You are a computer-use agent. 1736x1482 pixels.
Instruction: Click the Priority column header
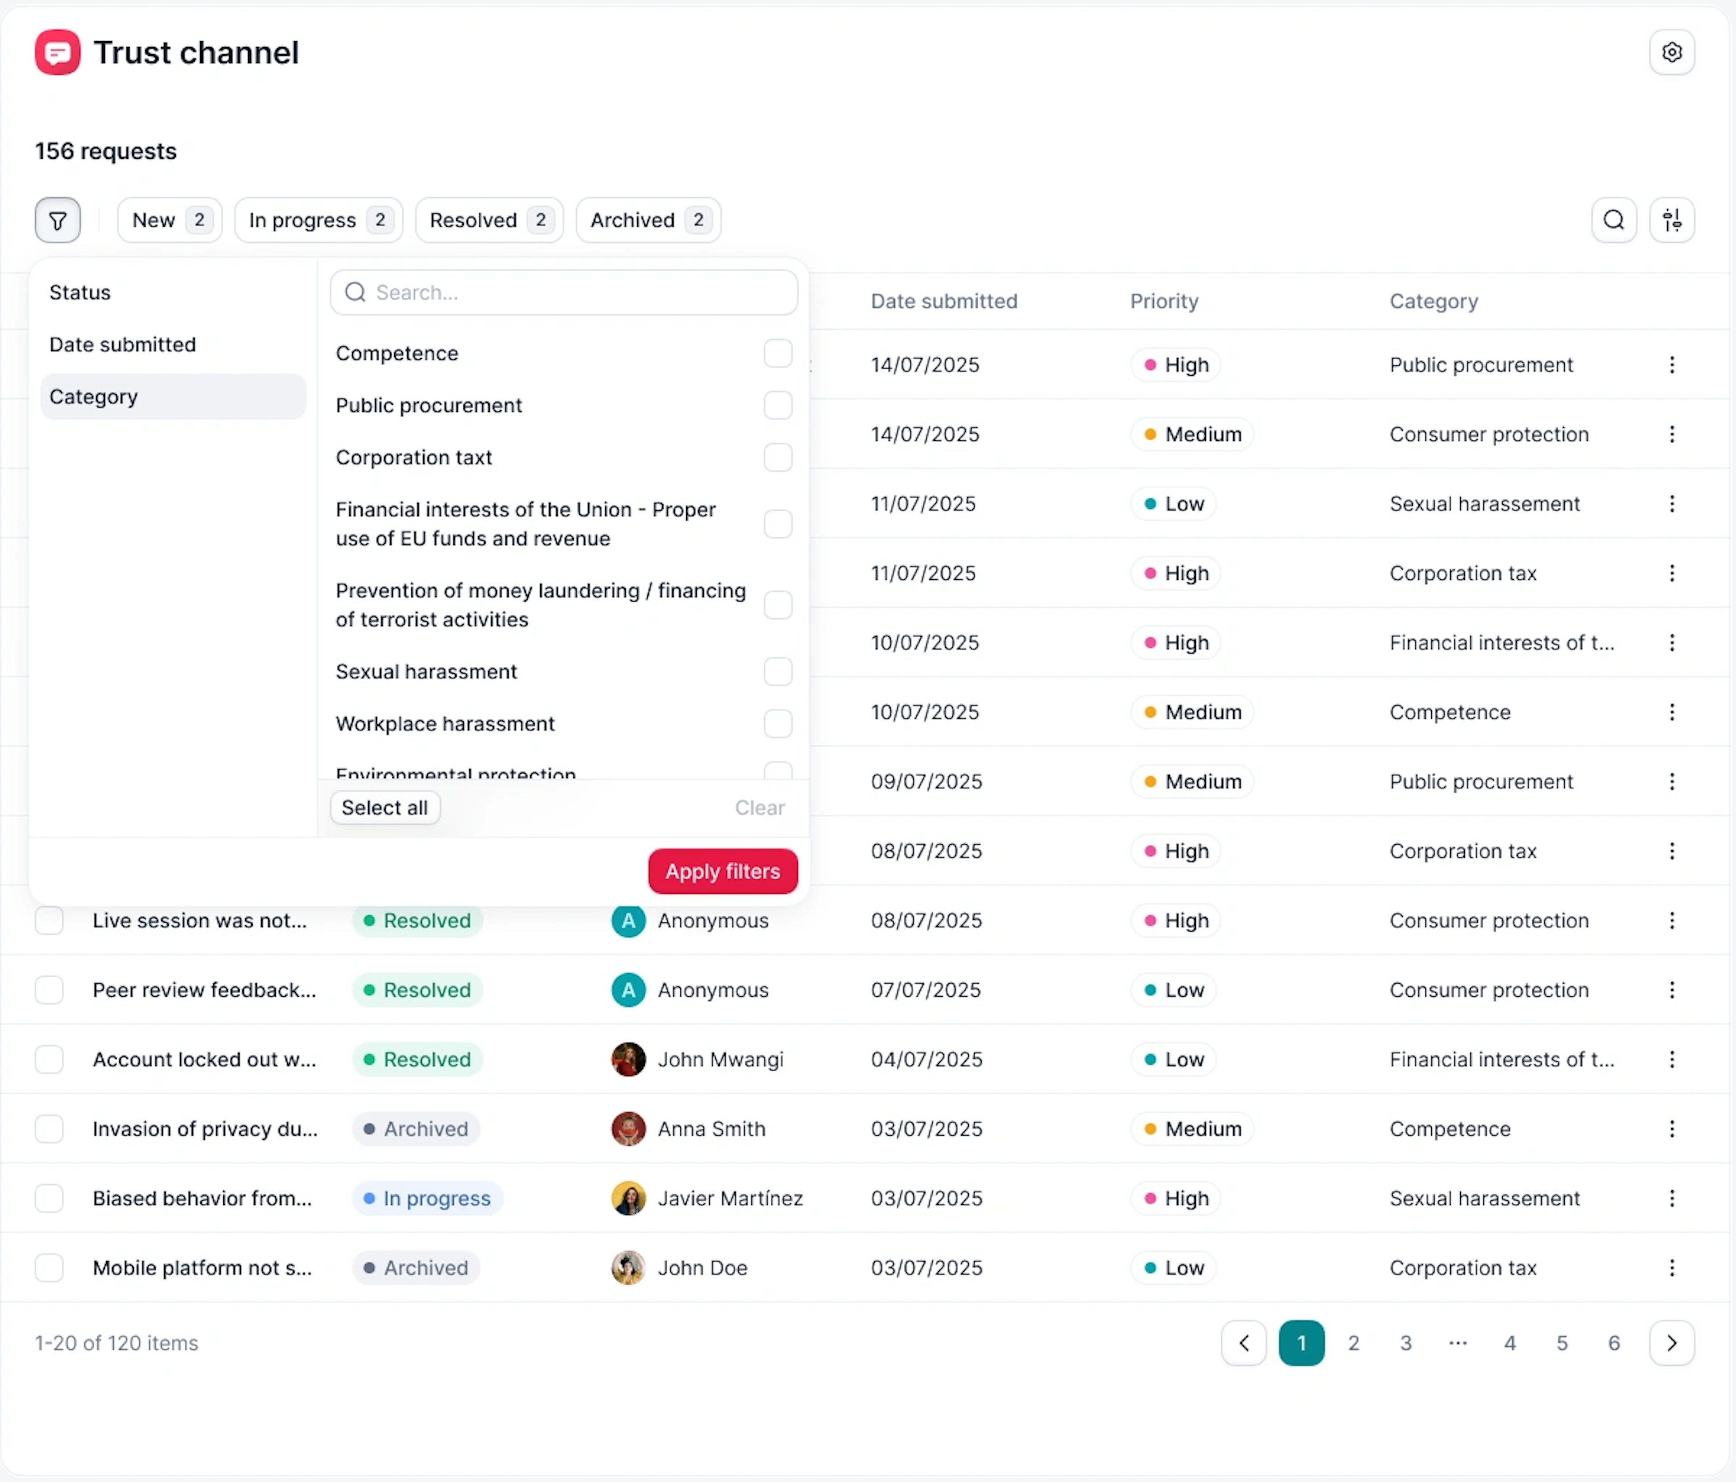point(1164,301)
